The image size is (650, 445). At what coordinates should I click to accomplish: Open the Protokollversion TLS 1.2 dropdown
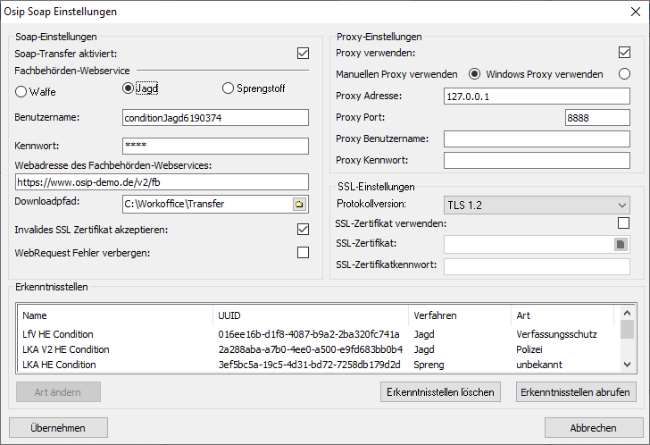[537, 205]
